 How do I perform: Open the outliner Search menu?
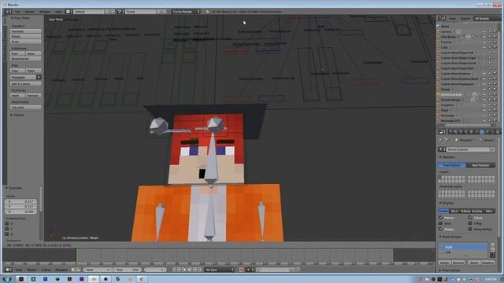click(x=465, y=19)
